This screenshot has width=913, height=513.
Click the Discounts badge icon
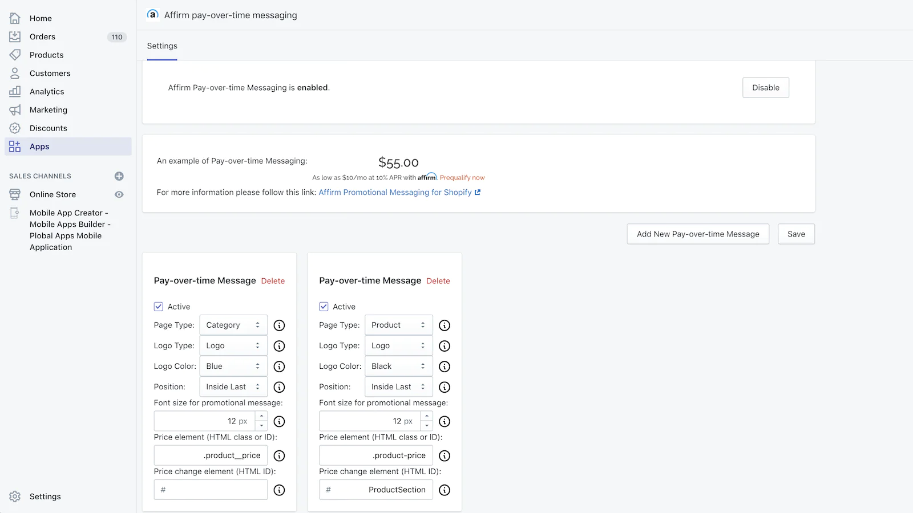pyautogui.click(x=15, y=128)
